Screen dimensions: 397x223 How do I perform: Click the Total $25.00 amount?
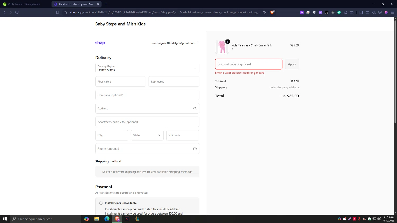pos(293,96)
